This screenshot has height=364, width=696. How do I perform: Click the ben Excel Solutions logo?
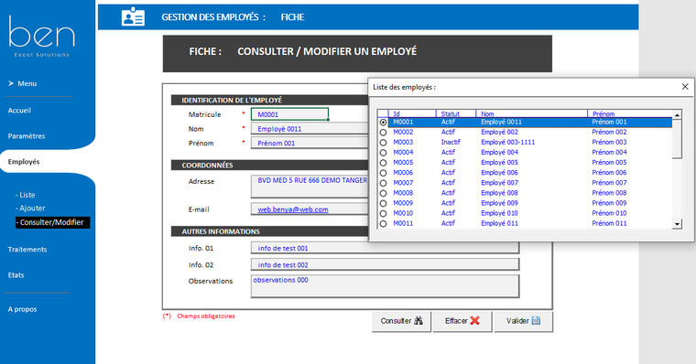click(42, 37)
